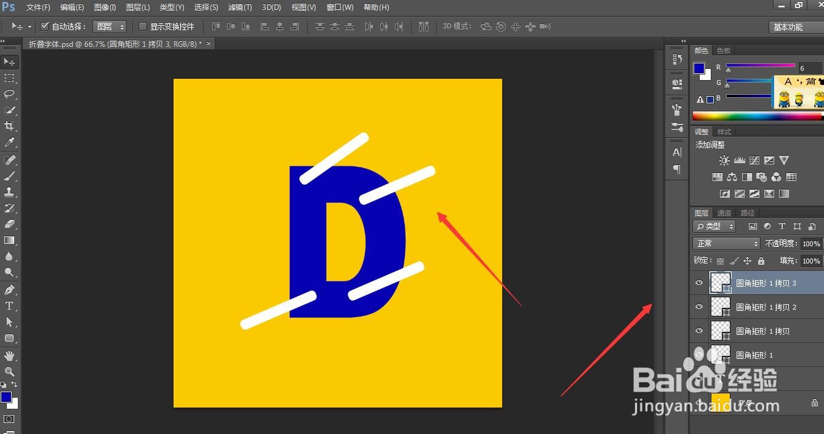Add a Levels adjustment

[739, 160]
